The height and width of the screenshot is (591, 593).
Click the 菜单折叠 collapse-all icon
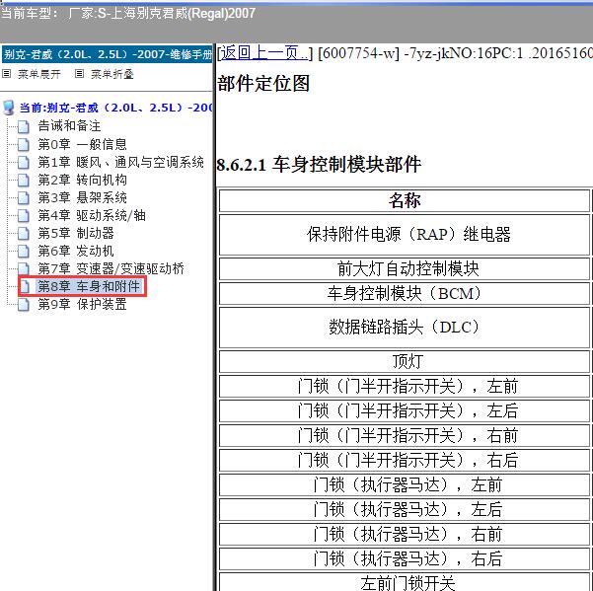[79, 74]
